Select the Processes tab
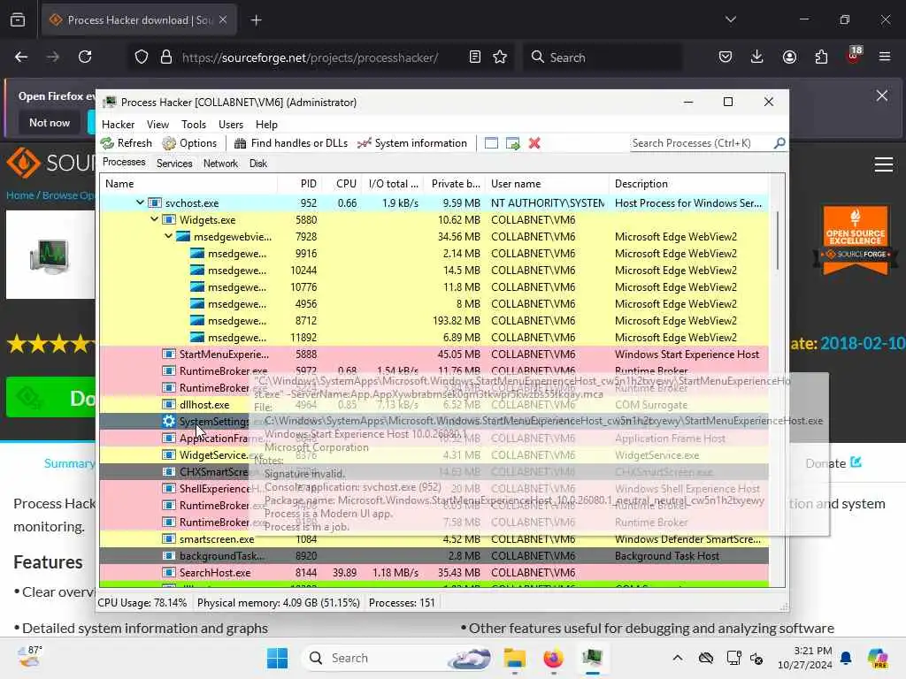Screen dimensions: 906x679 [124, 163]
